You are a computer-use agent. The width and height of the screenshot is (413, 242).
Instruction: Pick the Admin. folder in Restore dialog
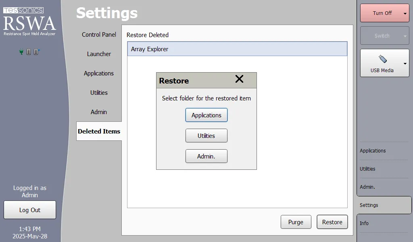coord(206,156)
